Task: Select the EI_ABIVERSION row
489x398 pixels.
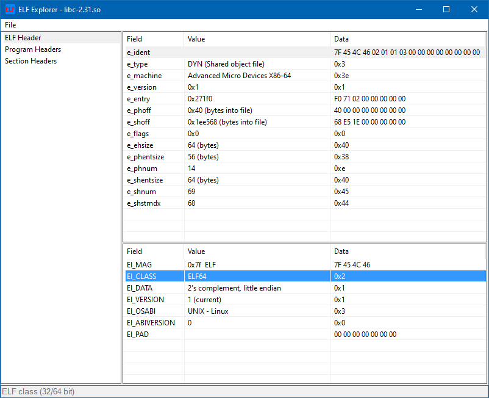Action: pos(305,323)
